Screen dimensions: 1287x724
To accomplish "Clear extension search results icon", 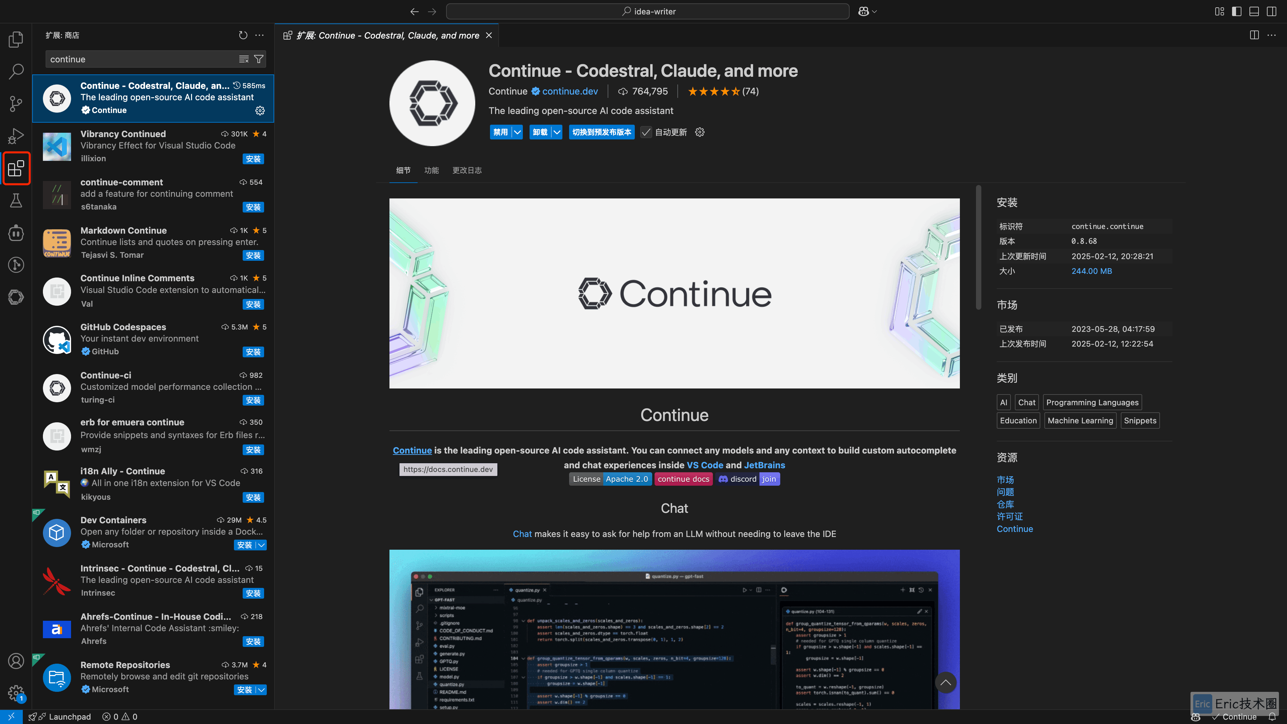I will coord(244,59).
